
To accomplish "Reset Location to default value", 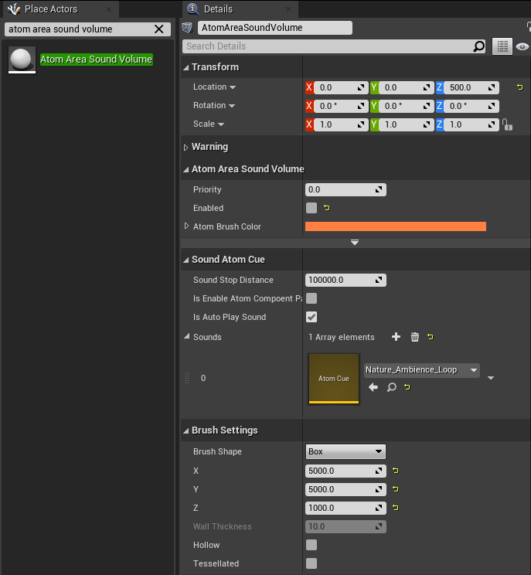I will pos(519,87).
